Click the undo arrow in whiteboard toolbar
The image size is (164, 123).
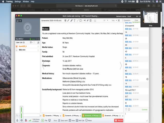point(85,20)
